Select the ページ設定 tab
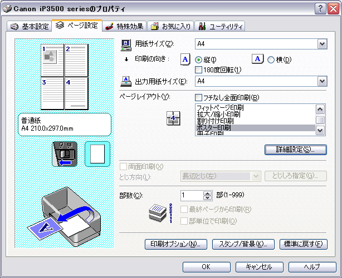The height and width of the screenshot is (278, 342). pos(77,26)
